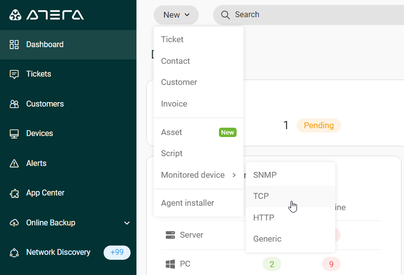Click the Devices monitor icon
The height and width of the screenshot is (275, 404).
click(x=14, y=134)
